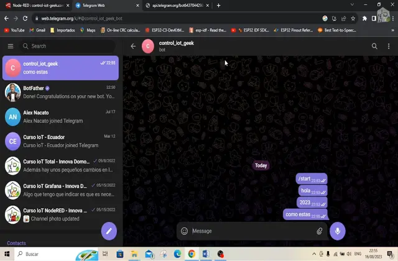The width and height of the screenshot is (398, 261).
Task: Click the Telegram Search box
Action: pyautogui.click(x=65, y=46)
